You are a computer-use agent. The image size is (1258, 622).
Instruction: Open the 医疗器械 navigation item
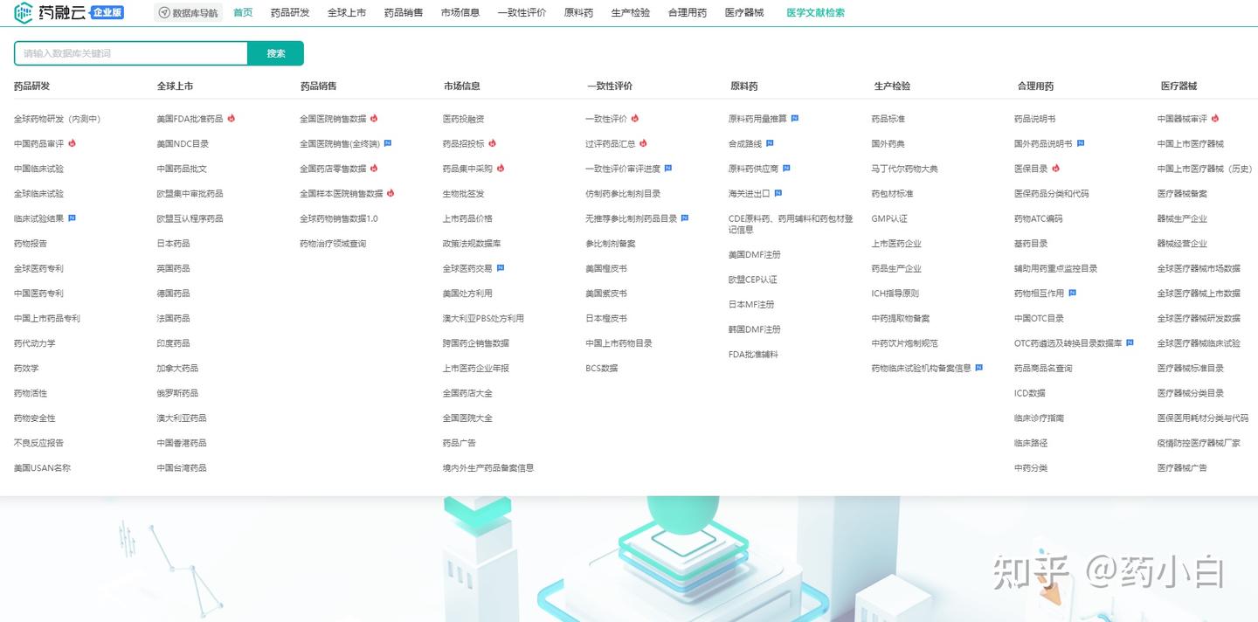[x=743, y=13]
